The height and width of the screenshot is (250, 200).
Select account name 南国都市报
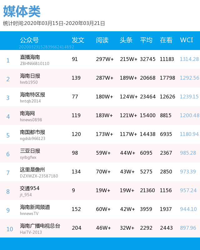coord(32,132)
